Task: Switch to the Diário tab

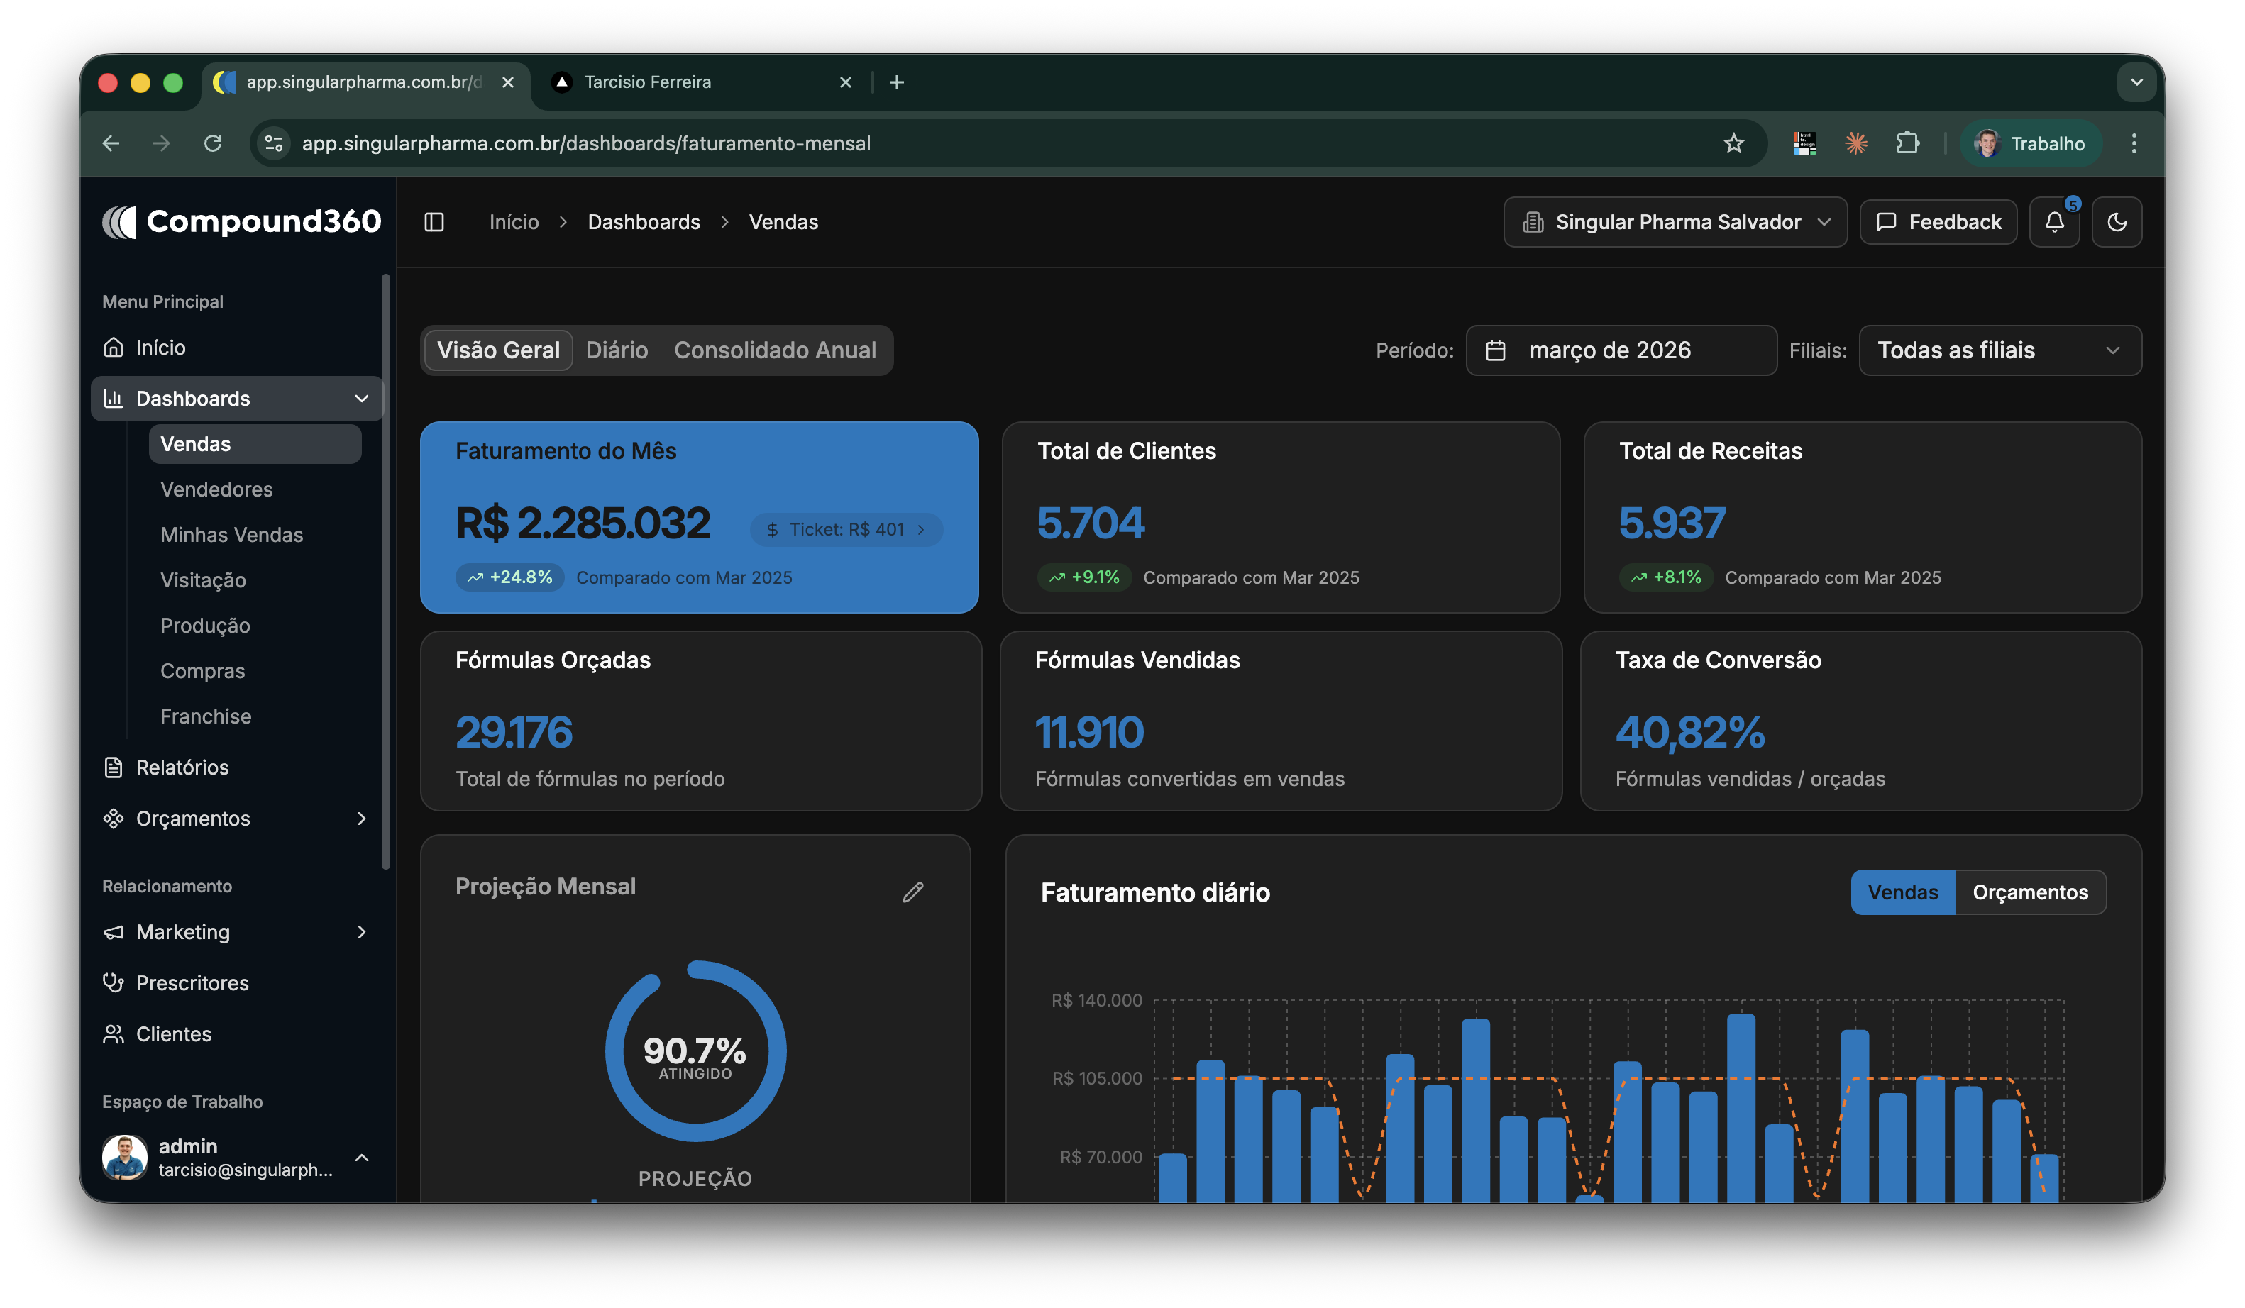Action: coord(617,350)
